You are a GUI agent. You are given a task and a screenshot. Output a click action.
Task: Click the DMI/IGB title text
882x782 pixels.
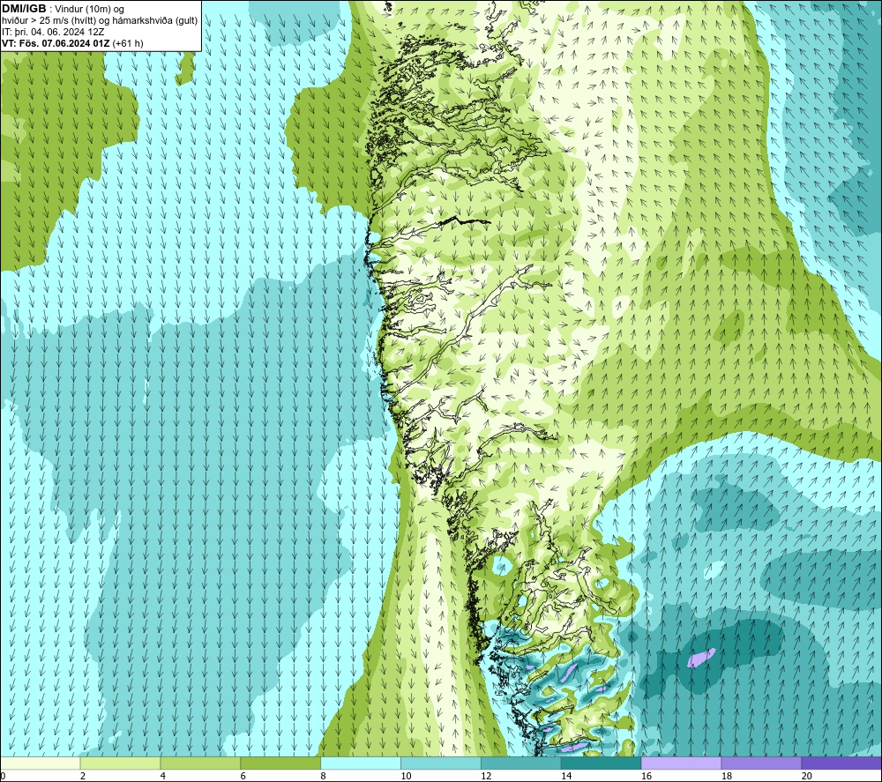[x=24, y=9]
